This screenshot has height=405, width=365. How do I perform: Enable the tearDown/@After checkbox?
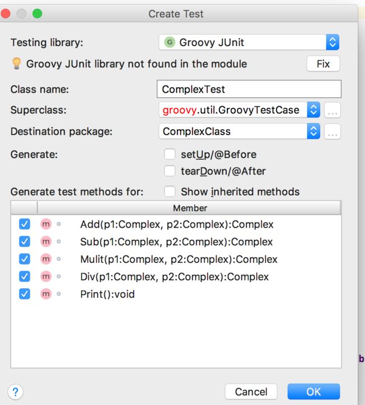(x=170, y=171)
